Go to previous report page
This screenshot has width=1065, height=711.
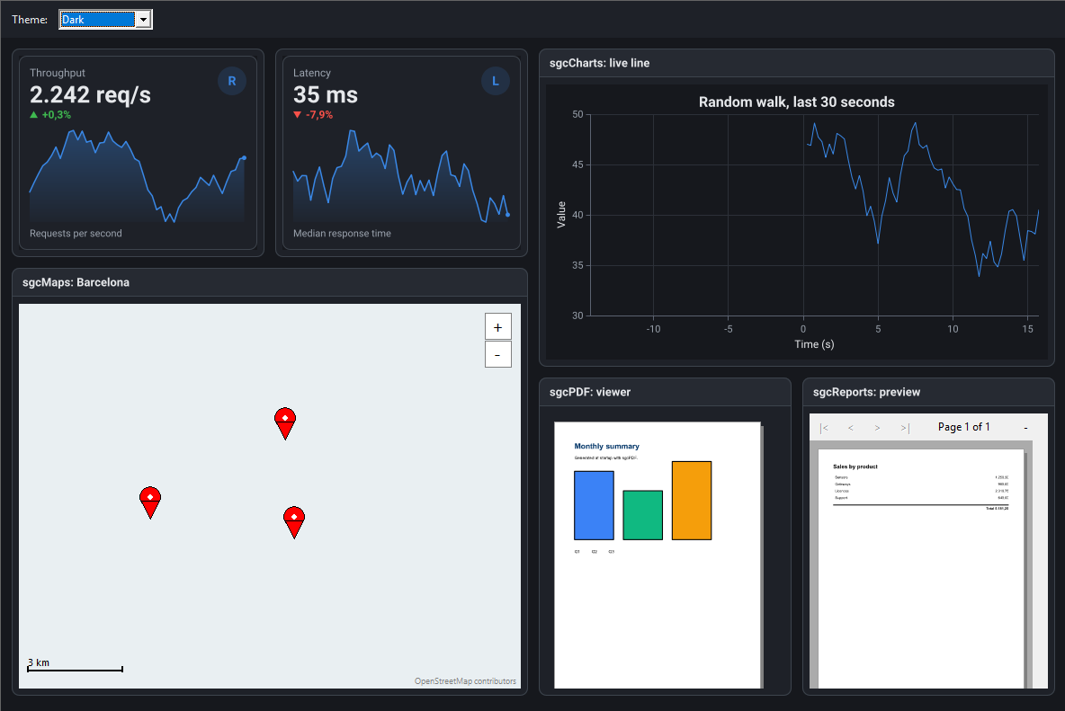tap(850, 428)
